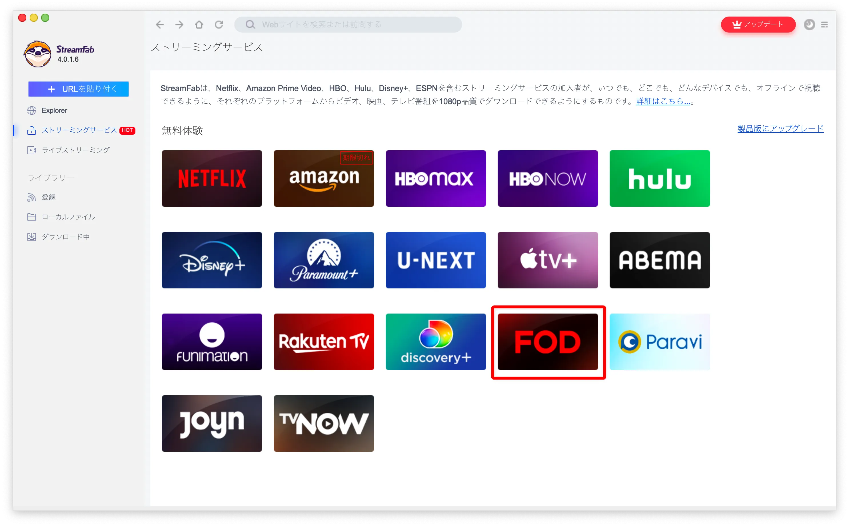Screen dimensions: 849x526
Task: Reload page with the refresh icon
Action: click(219, 24)
